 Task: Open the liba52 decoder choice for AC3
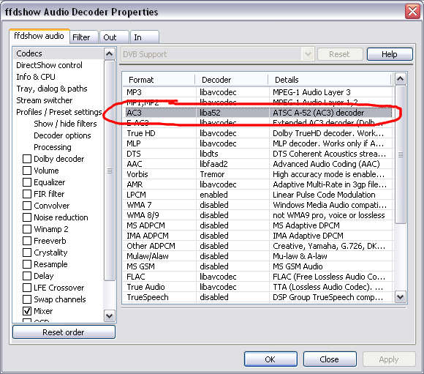coord(232,113)
